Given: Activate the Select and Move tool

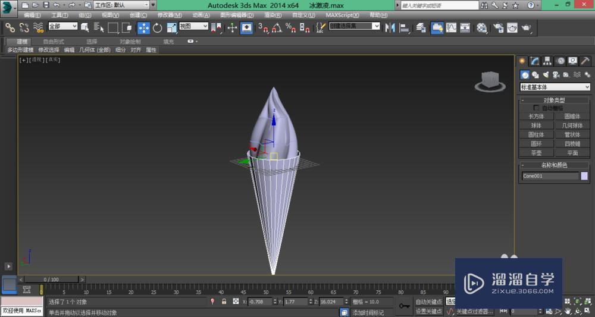Looking at the screenshot, I should tap(143, 28).
